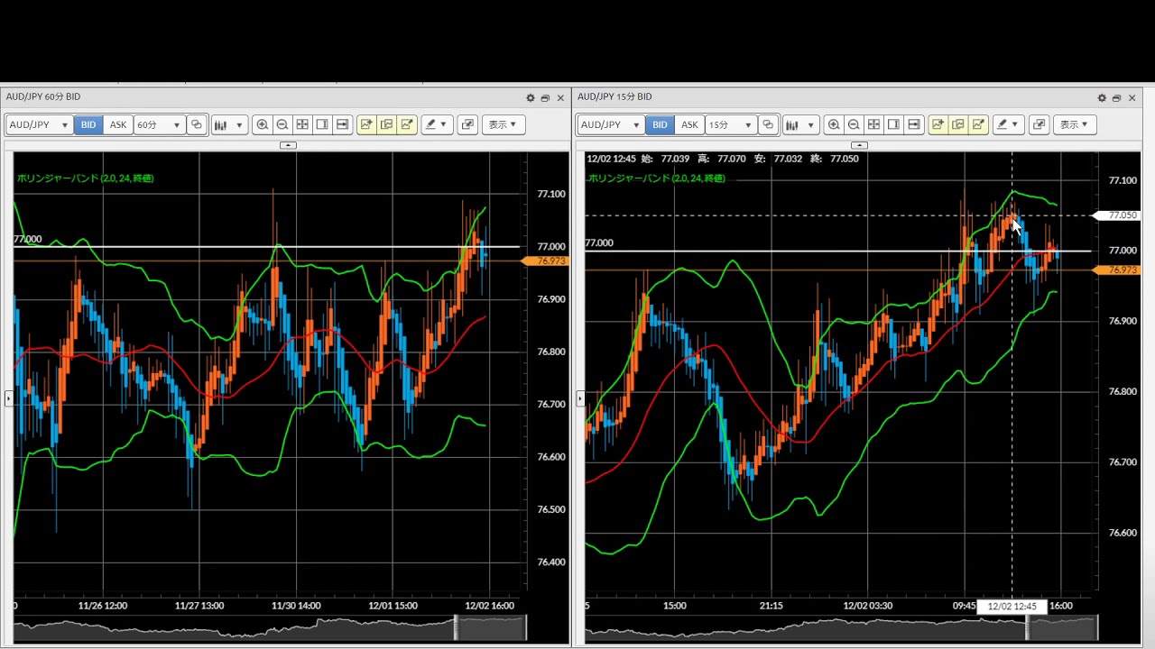Collapse toolbar arrow above 60分 chart

288,145
